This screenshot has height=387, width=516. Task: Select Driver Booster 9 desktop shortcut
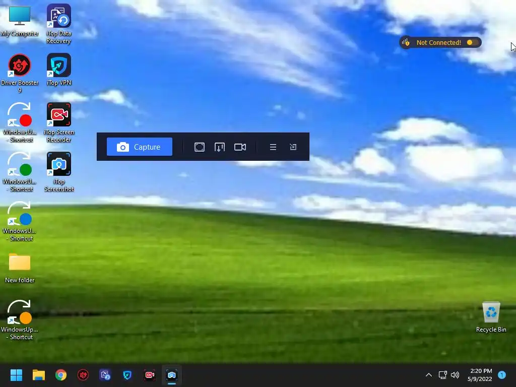pyautogui.click(x=20, y=74)
